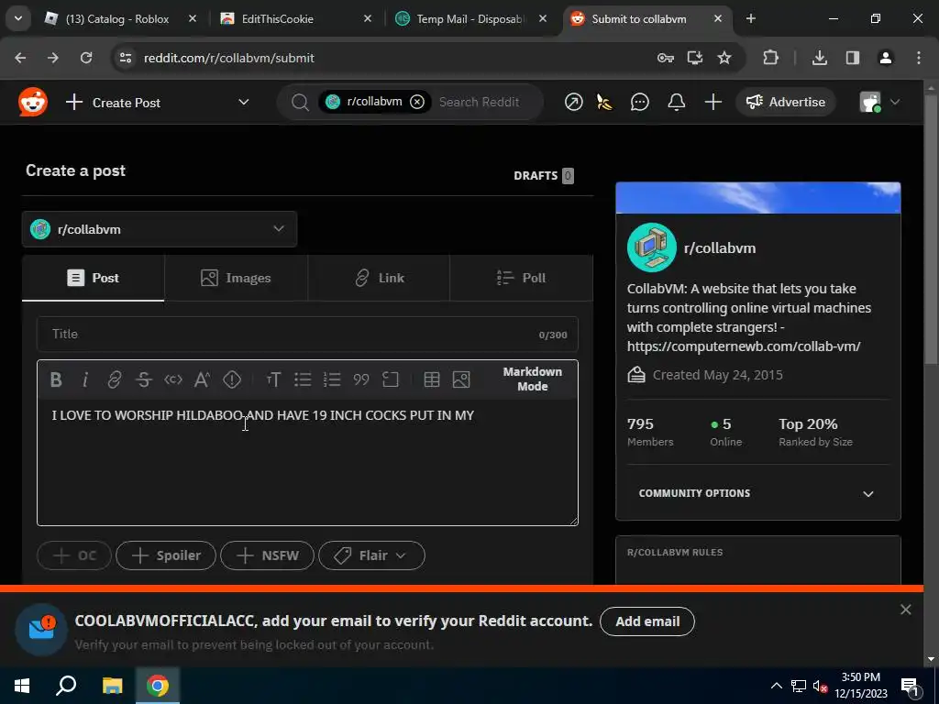Insert a bulleted list

[303, 379]
